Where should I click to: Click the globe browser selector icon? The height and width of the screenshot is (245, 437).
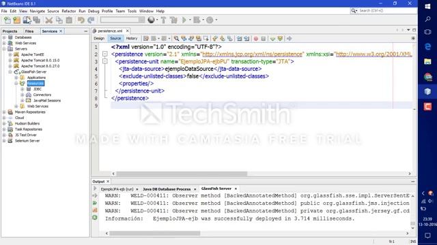[151, 20]
